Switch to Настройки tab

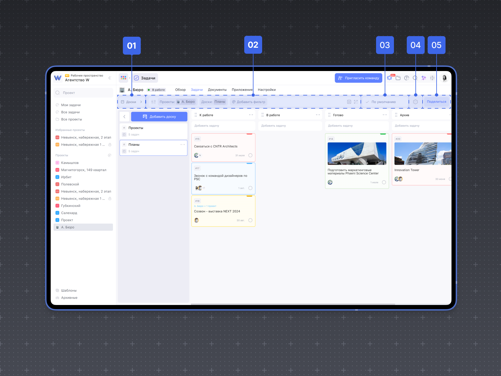[267, 90]
